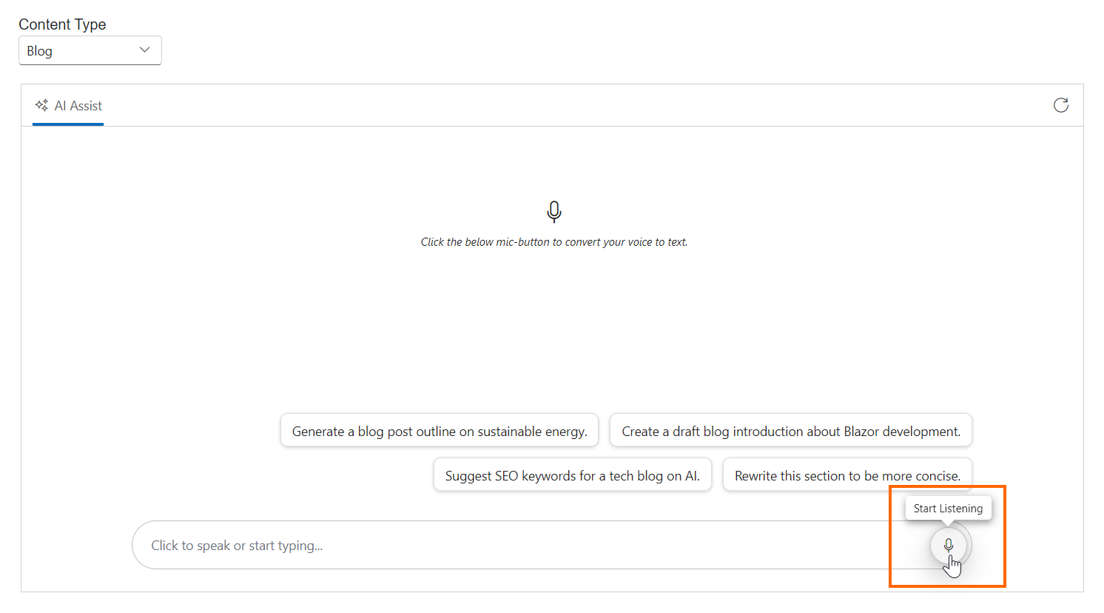This screenshot has width=1104, height=613.
Task: Click the chevron on the Blog selector
Action: coord(145,50)
